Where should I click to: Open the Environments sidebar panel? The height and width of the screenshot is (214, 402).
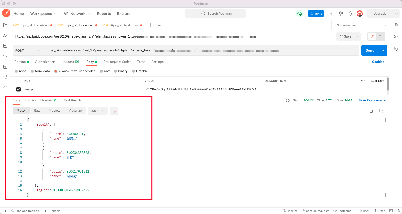pos(5,46)
